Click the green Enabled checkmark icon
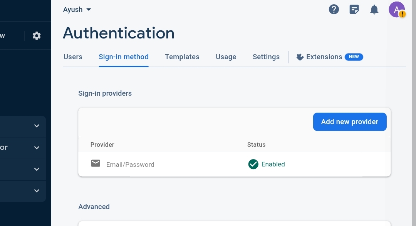Viewport: 416px width, 226px height. tap(253, 164)
